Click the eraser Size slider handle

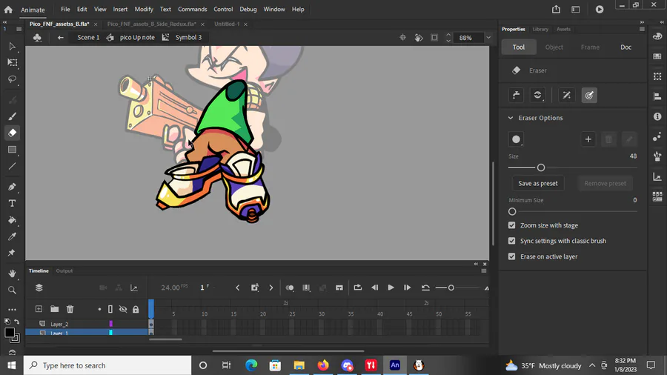click(541, 167)
